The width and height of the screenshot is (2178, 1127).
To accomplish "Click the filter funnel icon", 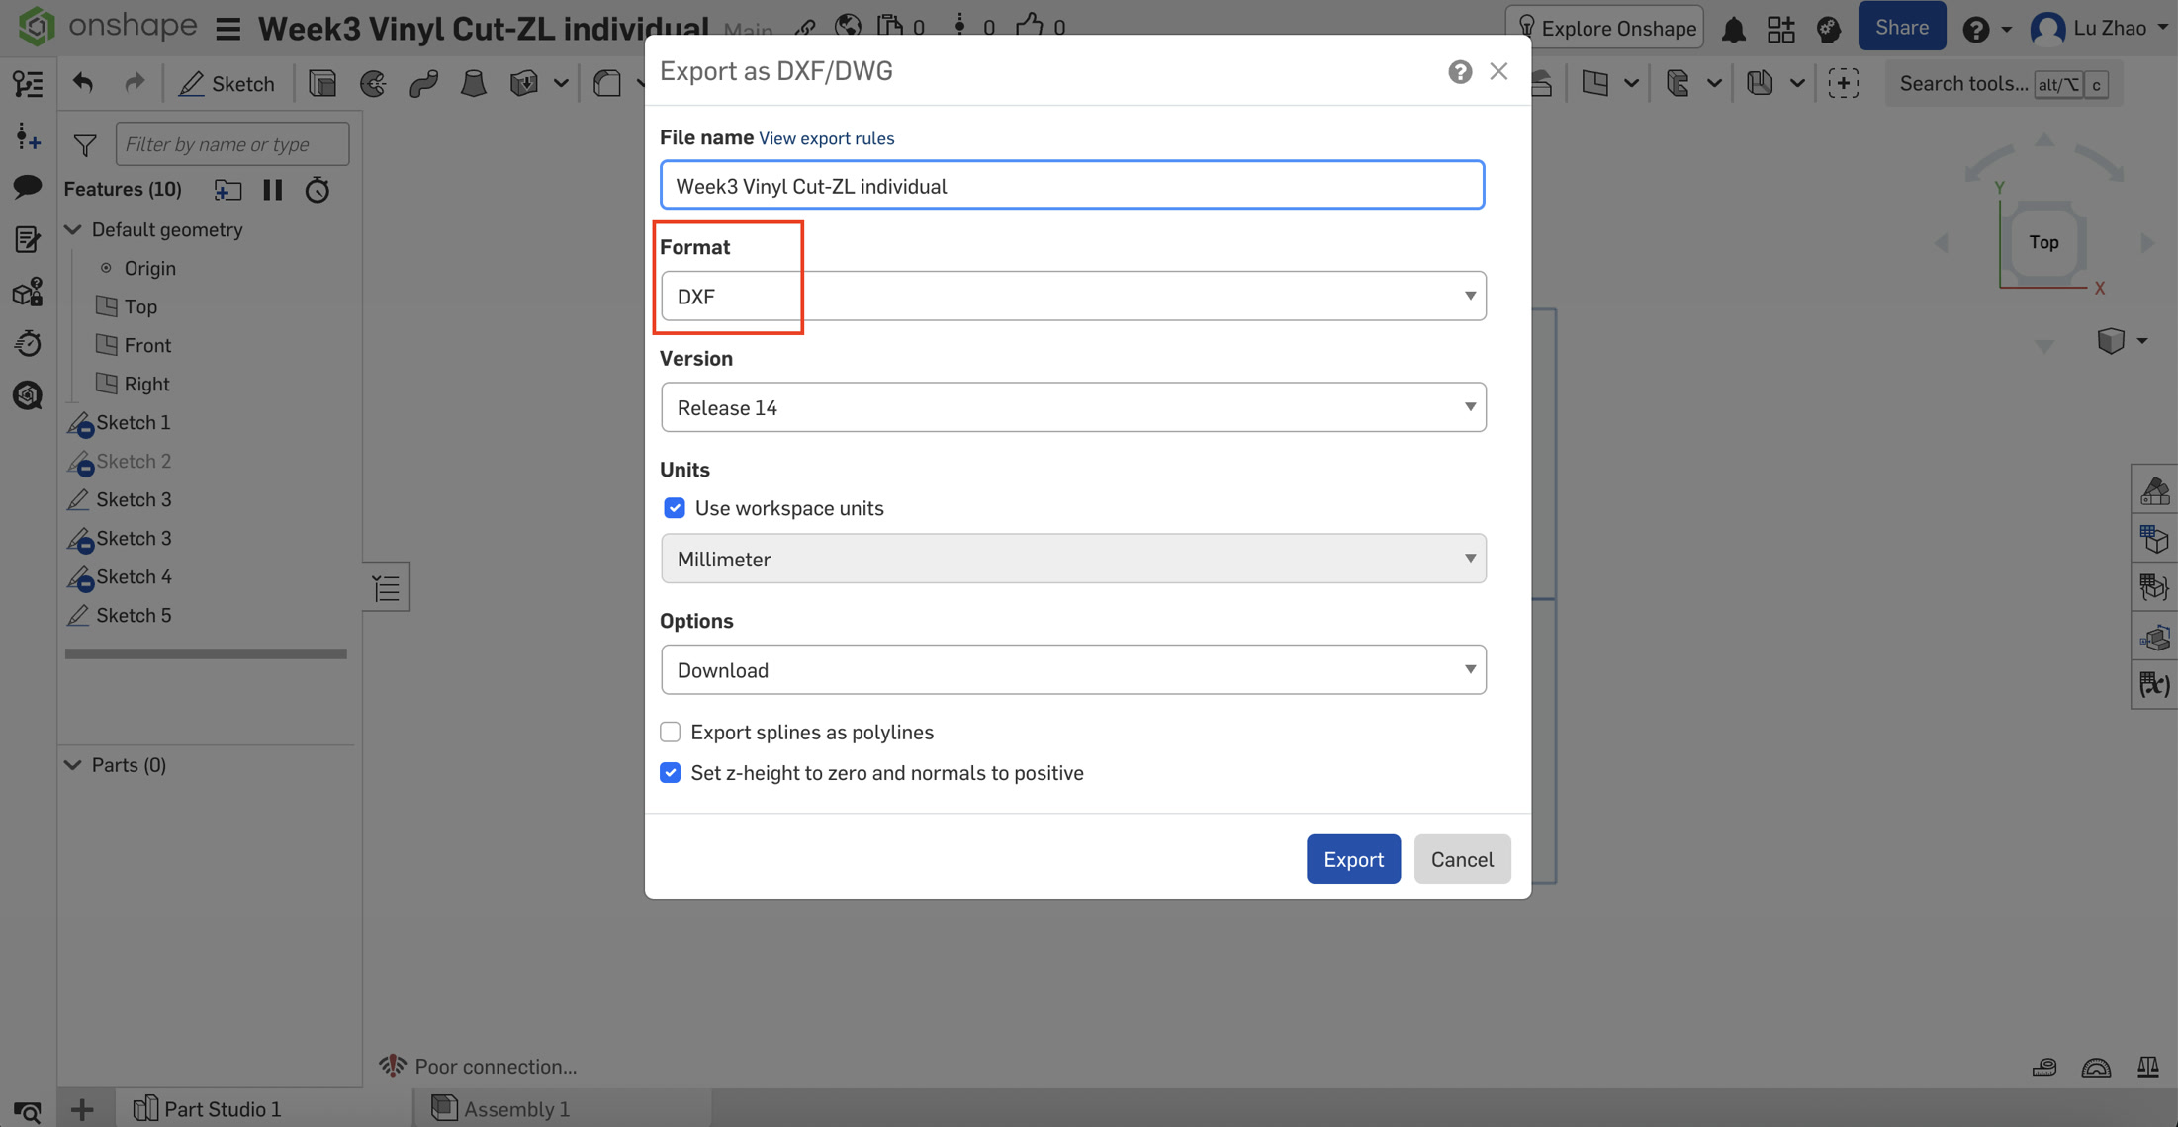I will click(x=85, y=145).
